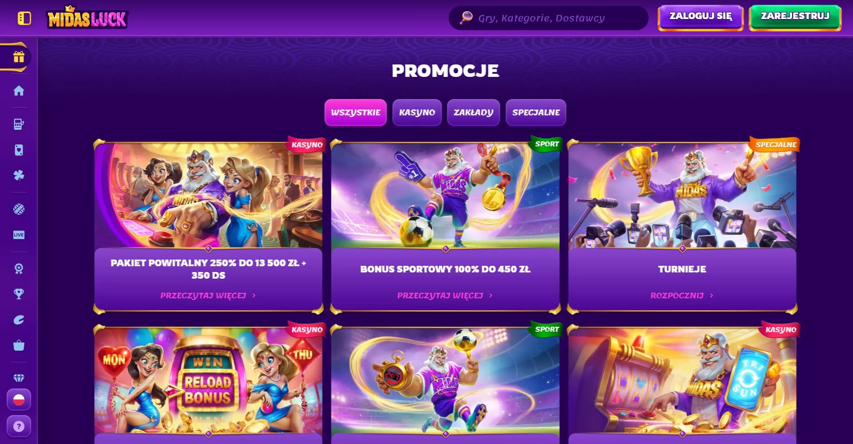
Task: Open the trophy tournaments sidebar icon
Action: tap(19, 294)
